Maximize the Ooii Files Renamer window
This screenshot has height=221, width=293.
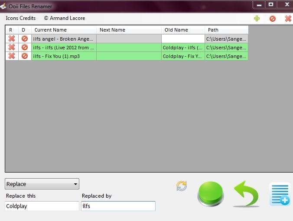tap(271, 4)
